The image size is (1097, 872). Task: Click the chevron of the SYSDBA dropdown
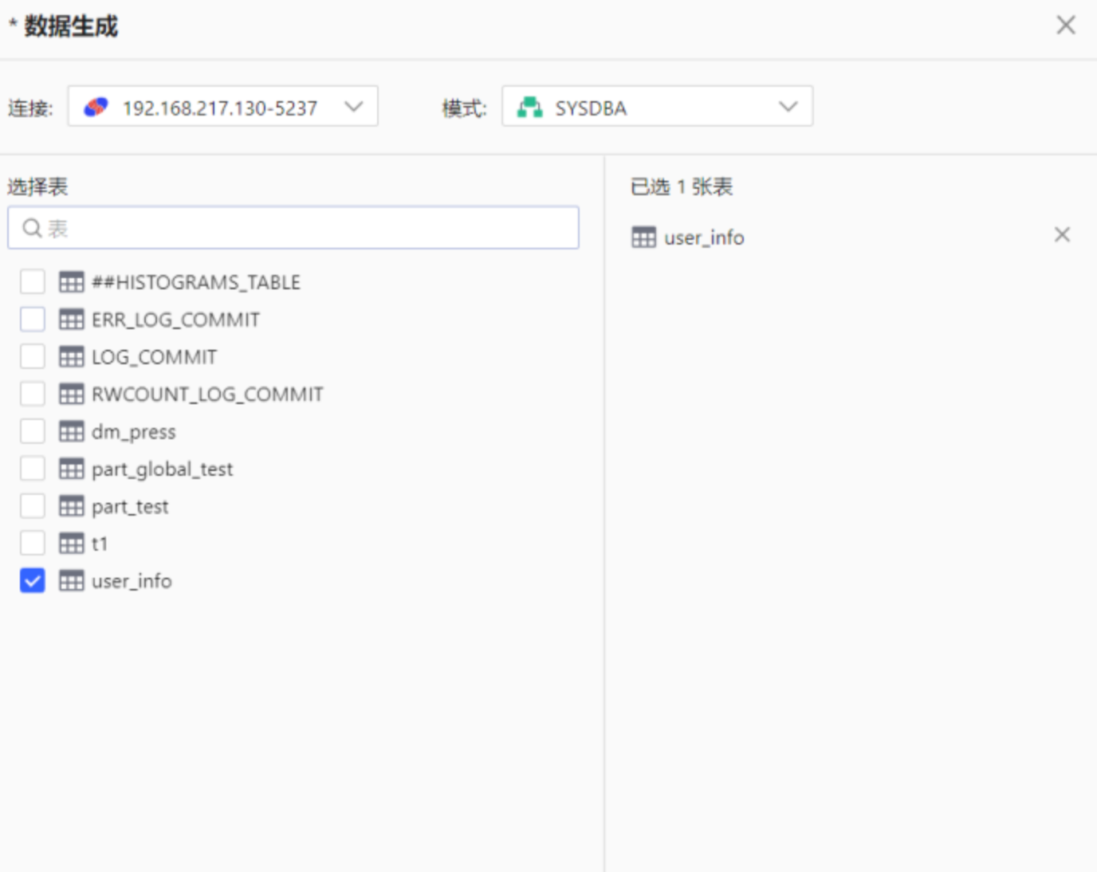(x=788, y=107)
